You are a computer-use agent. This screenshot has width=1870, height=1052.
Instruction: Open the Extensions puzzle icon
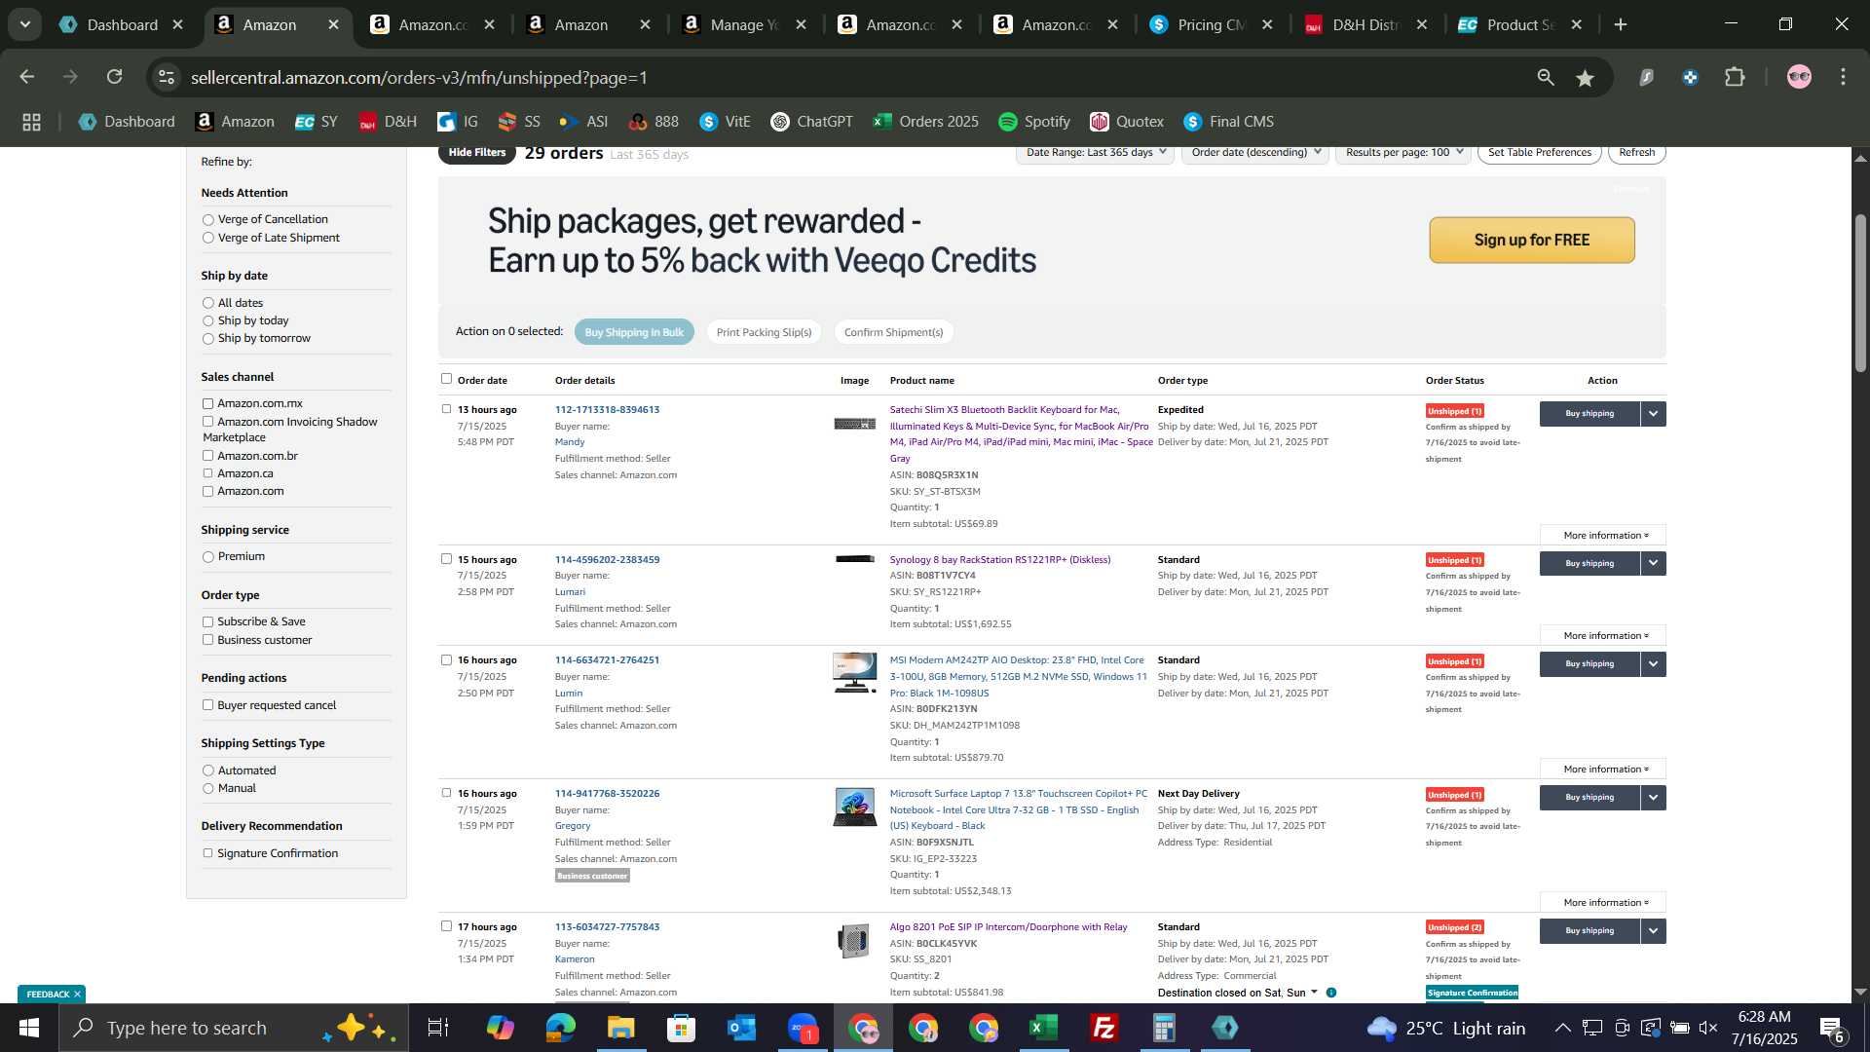click(x=1735, y=77)
